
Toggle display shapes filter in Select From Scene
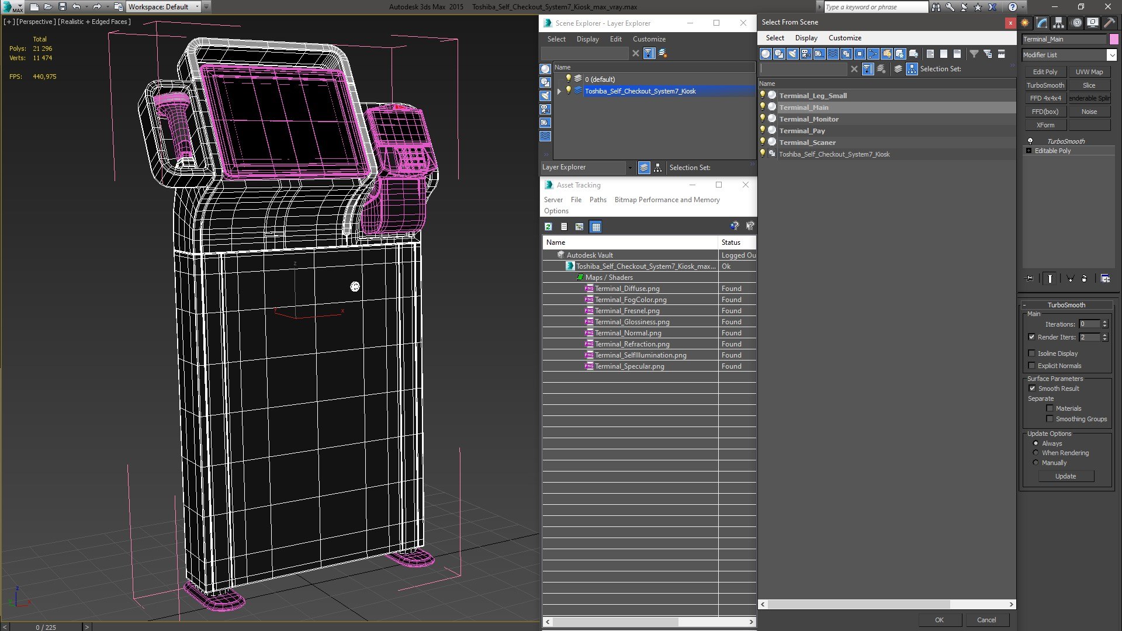point(779,54)
